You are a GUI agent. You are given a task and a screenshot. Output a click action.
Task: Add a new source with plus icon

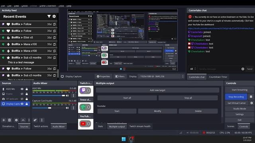(4, 120)
